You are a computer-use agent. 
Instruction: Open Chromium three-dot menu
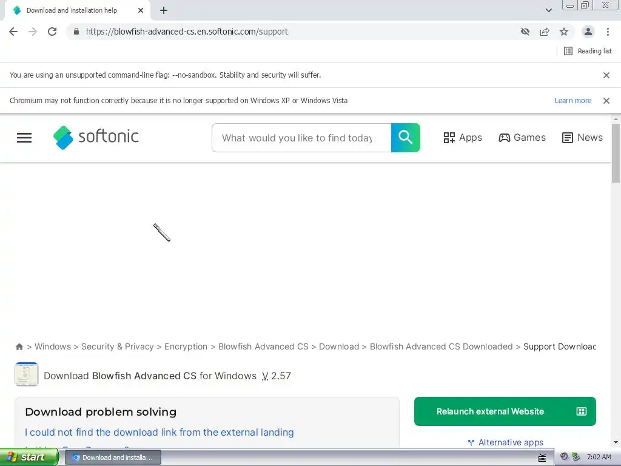608,32
